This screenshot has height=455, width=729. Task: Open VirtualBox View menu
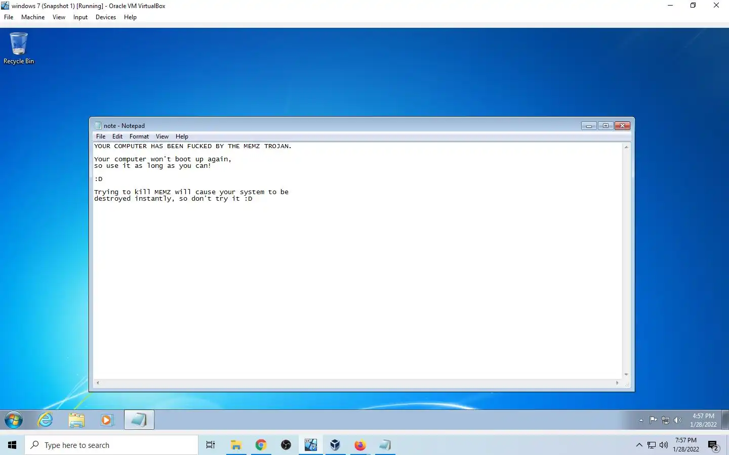pyautogui.click(x=59, y=17)
